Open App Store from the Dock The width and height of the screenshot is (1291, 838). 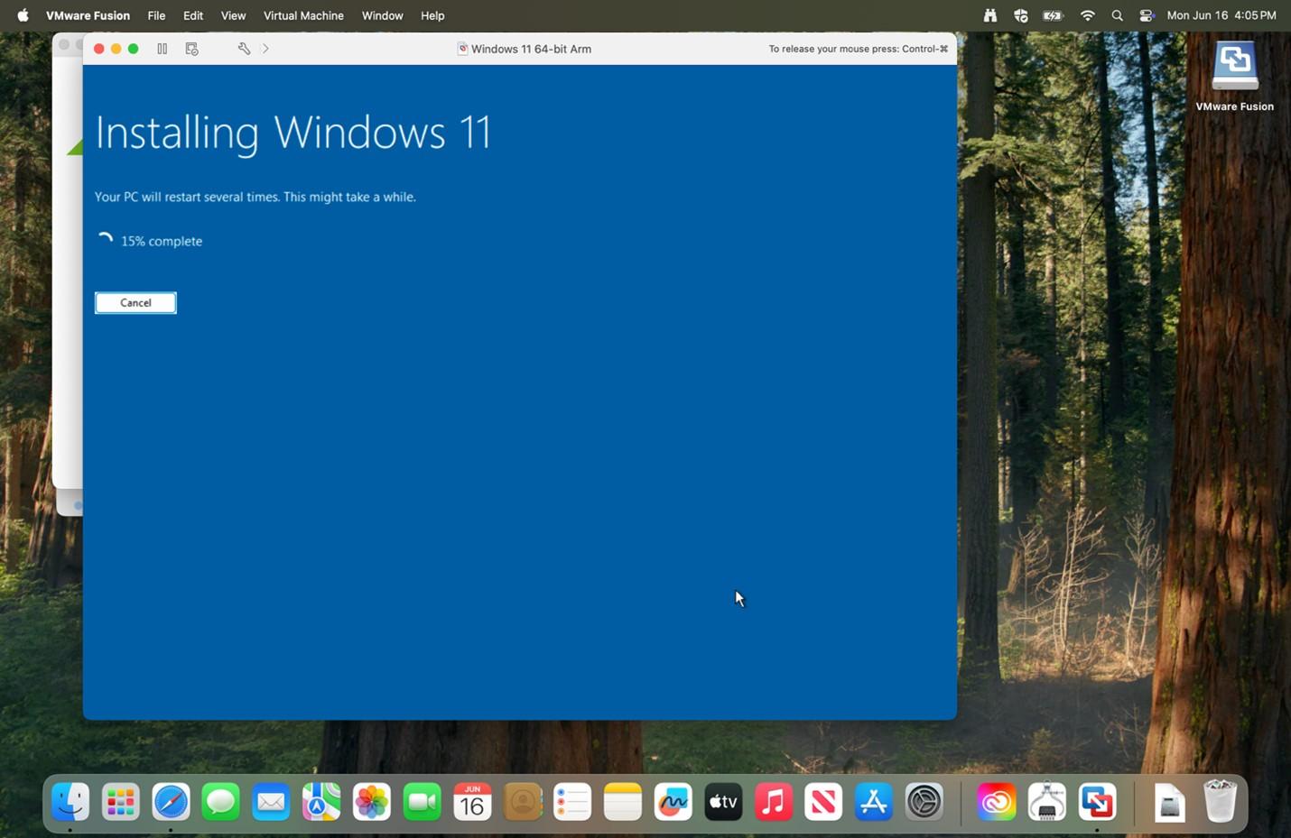873,801
